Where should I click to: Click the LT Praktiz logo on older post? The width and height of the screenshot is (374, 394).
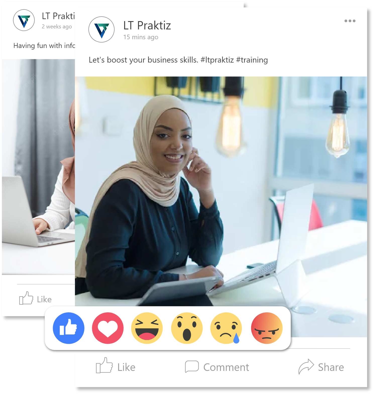(24, 20)
